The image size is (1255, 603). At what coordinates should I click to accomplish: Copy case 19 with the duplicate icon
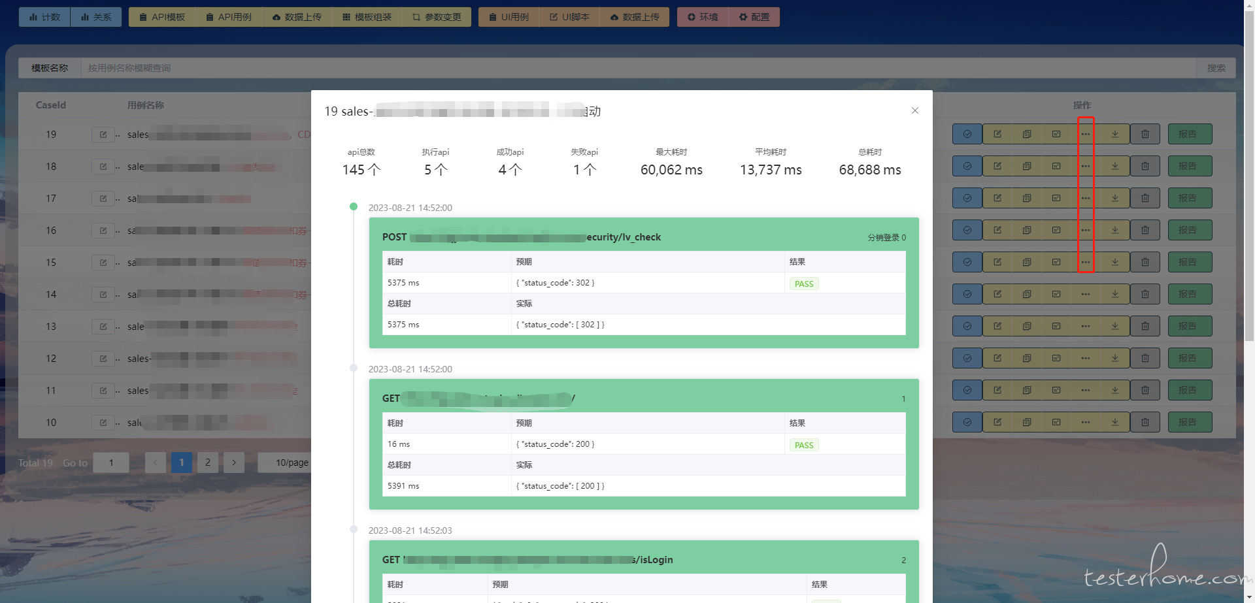click(x=1027, y=134)
